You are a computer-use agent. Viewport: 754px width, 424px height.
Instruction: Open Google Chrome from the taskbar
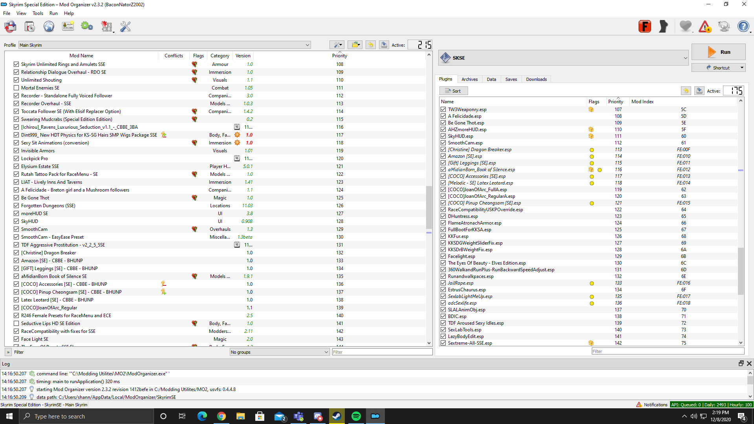(221, 416)
